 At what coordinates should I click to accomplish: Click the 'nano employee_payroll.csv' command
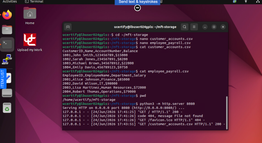point(165,43)
